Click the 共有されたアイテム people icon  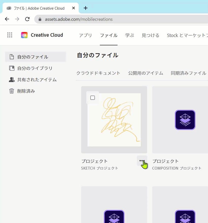(x=12, y=80)
